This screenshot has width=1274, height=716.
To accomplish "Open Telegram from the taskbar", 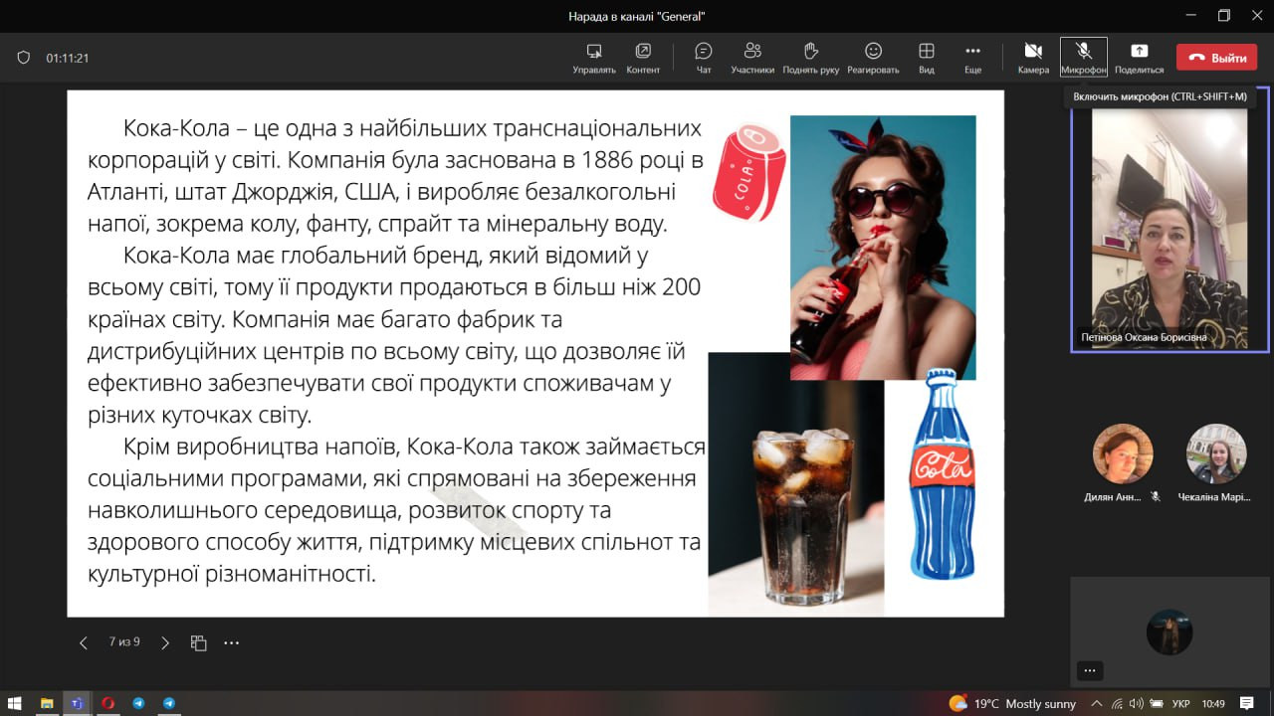I will (x=138, y=703).
